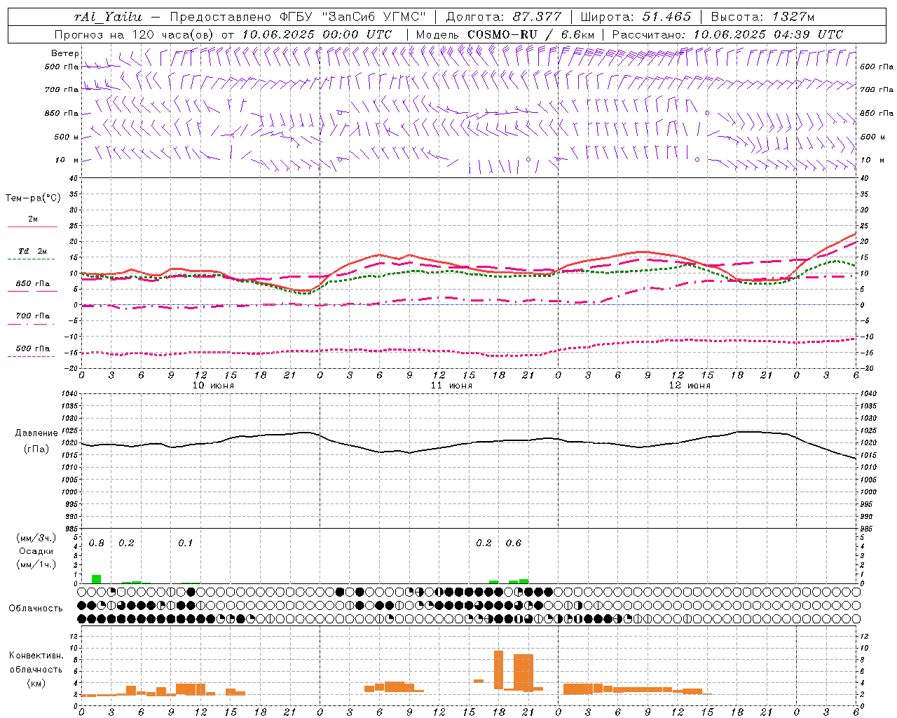Viewport: 897px width, 718px height.
Task: Click left 700 гПа wind level label
Action: (x=62, y=90)
